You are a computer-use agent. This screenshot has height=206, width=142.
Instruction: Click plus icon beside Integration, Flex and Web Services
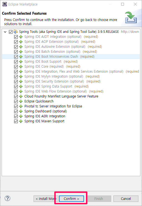tap(21, 72)
